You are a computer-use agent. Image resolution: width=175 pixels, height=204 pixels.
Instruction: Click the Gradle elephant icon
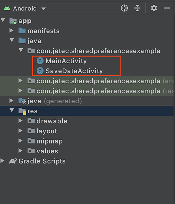click(13, 161)
